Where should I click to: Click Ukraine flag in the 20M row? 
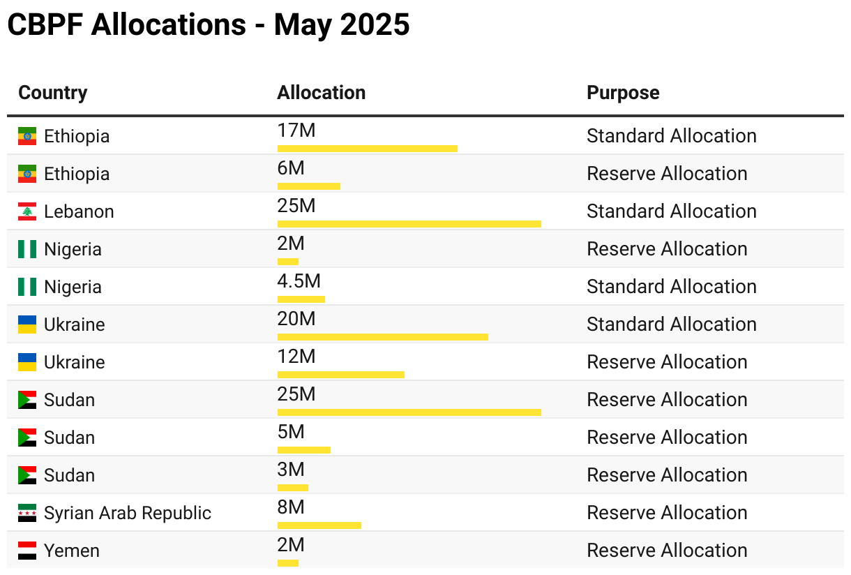(27, 325)
